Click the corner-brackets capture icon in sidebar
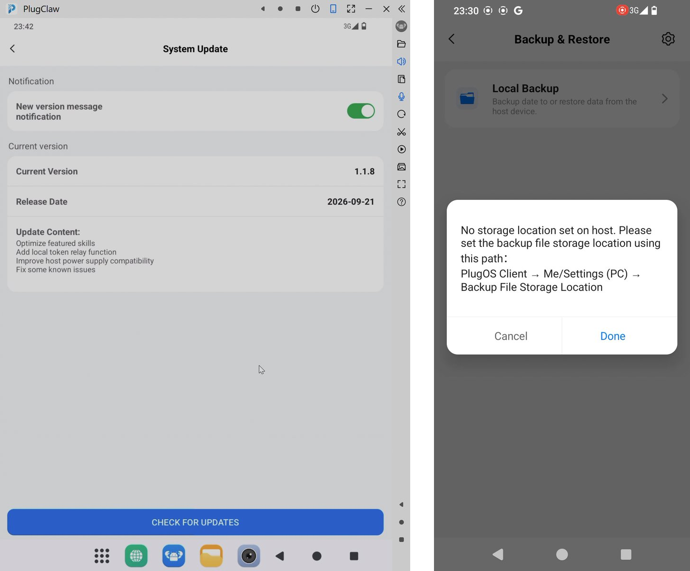This screenshot has width=690, height=571. (x=401, y=184)
